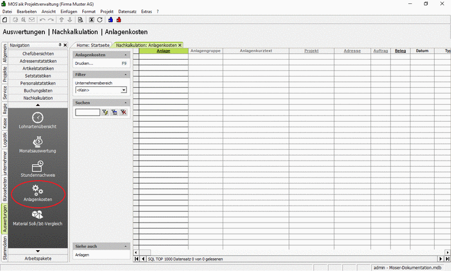Viewport: 451px width, 271px height.
Task: Click horizontal scrollbar right arrow
Action: coord(448,252)
